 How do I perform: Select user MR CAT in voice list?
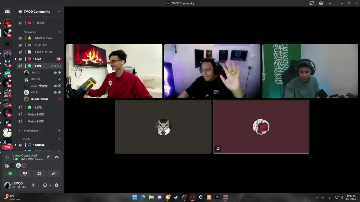pos(42,79)
